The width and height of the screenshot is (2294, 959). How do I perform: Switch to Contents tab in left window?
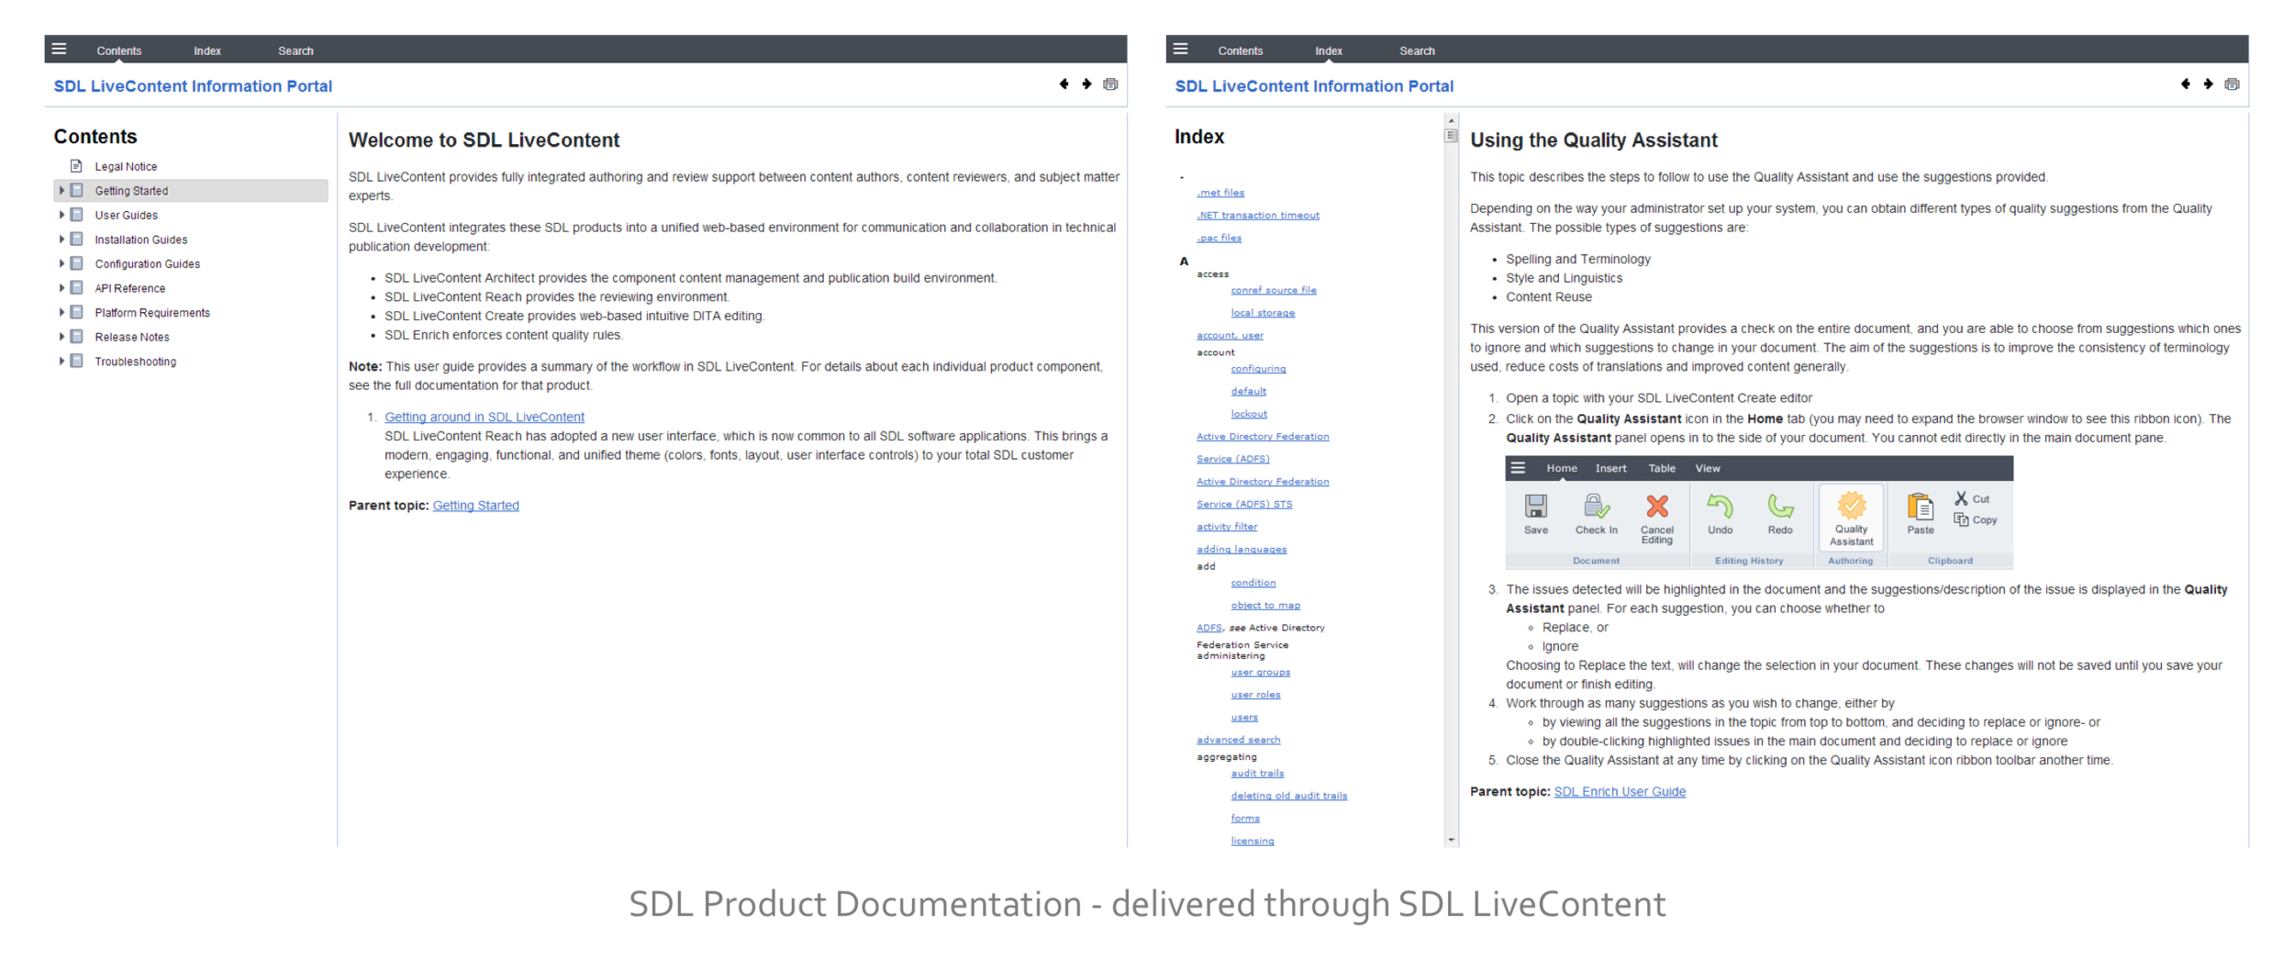pos(119,50)
